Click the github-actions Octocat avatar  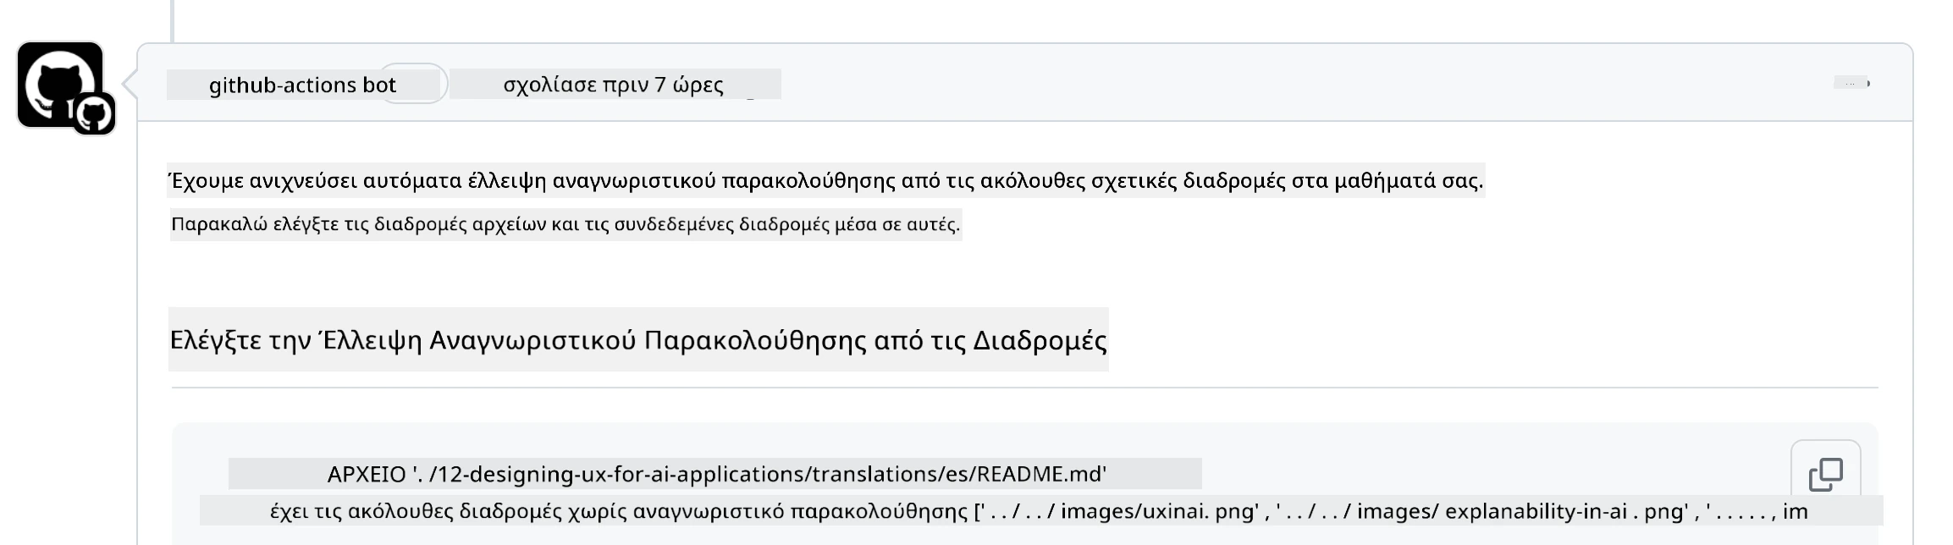60,84
